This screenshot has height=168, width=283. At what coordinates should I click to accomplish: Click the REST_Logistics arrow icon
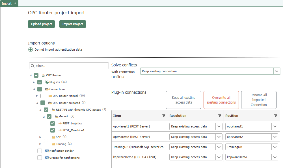(x=60, y=124)
